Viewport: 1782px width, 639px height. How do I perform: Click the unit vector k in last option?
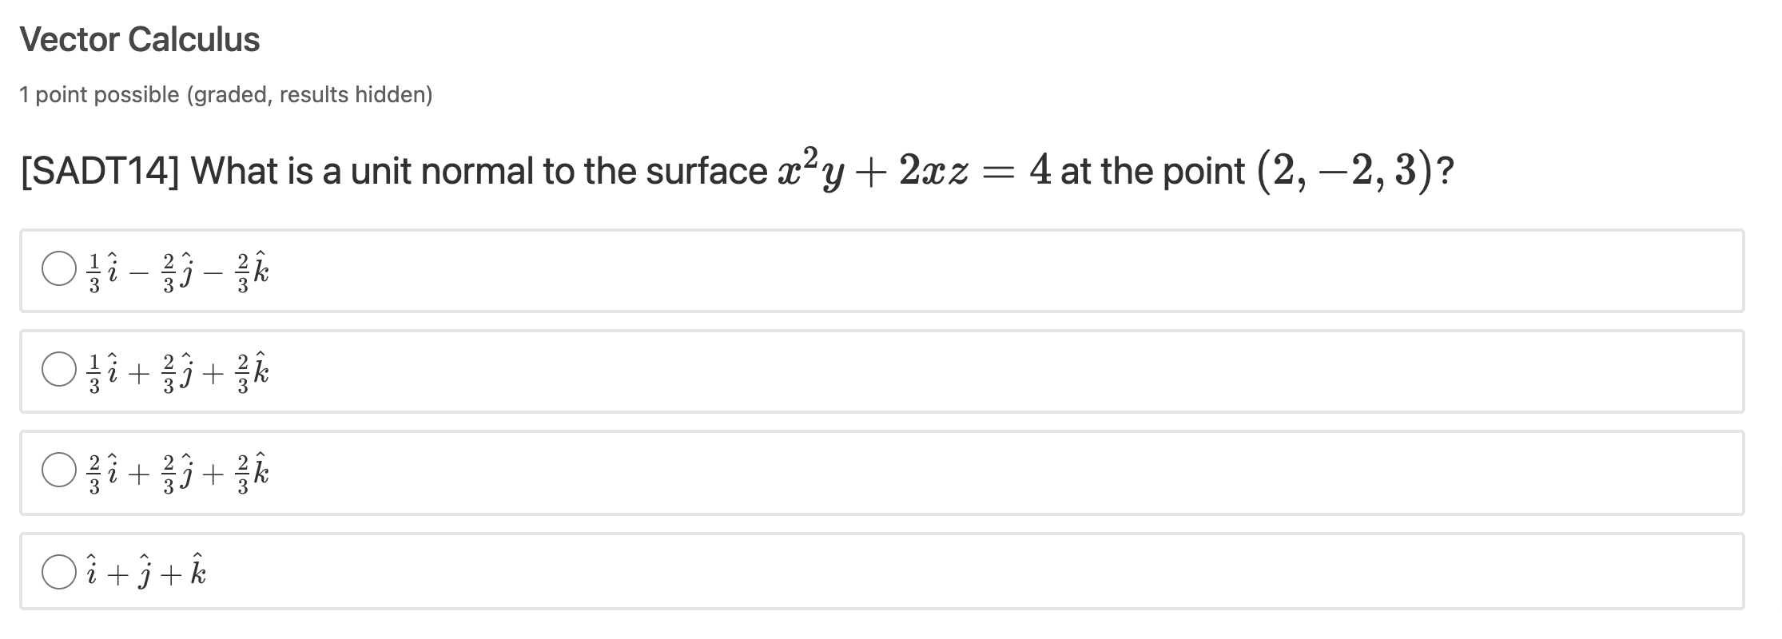coord(197,570)
